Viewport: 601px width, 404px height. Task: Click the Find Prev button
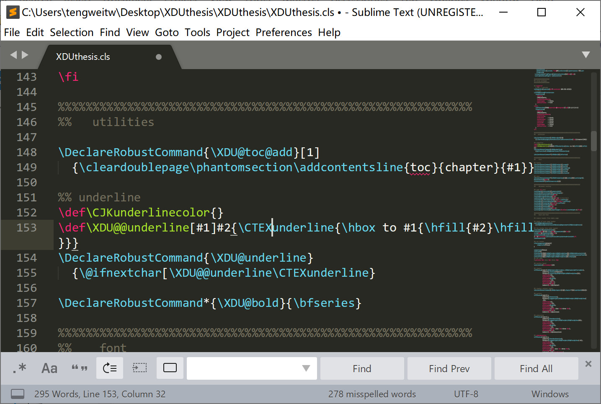click(449, 368)
